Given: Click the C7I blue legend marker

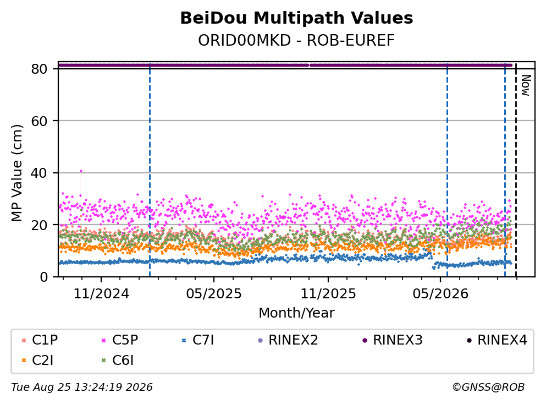Looking at the screenshot, I should 184,340.
